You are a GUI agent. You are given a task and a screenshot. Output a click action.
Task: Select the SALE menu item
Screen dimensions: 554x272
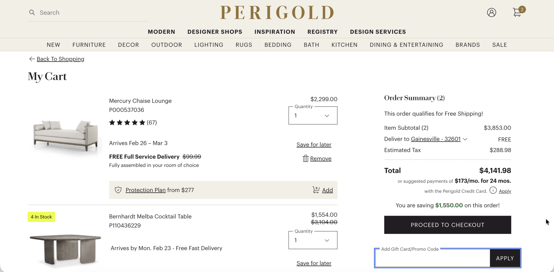tap(500, 45)
